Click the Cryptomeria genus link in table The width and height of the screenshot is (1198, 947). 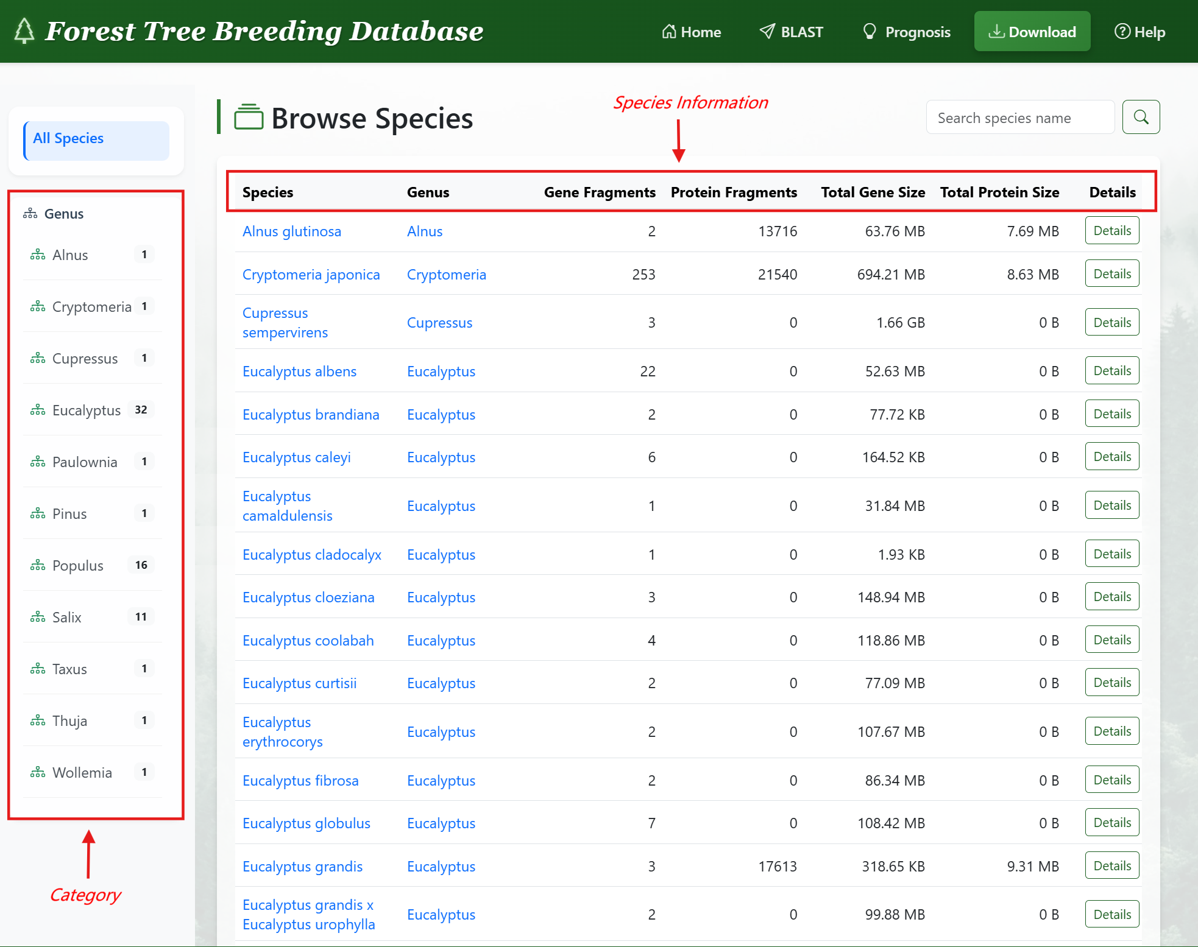(447, 275)
